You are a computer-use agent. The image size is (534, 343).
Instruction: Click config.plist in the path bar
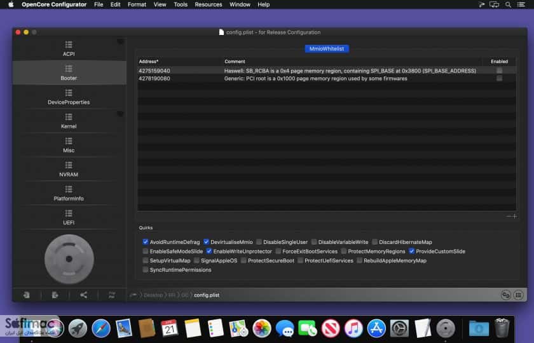point(207,295)
